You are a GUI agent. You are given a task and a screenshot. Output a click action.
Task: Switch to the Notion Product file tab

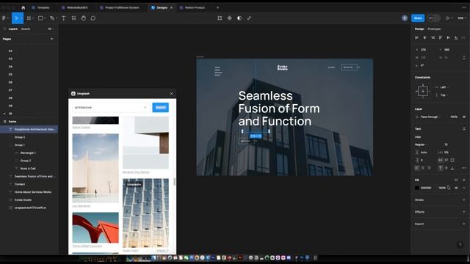click(195, 7)
